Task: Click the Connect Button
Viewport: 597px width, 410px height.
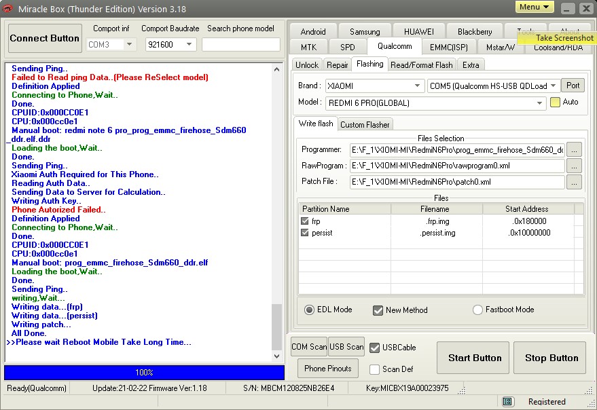Action: click(45, 38)
